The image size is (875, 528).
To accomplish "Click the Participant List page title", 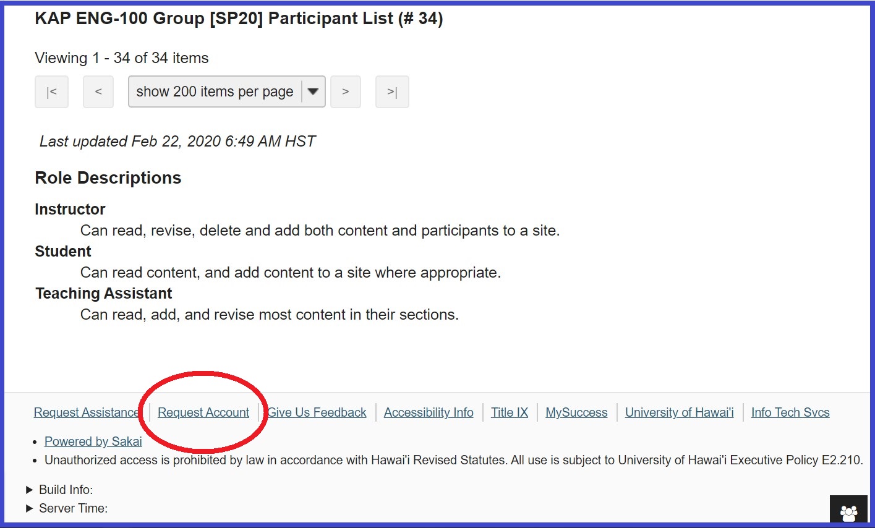I will click(239, 19).
